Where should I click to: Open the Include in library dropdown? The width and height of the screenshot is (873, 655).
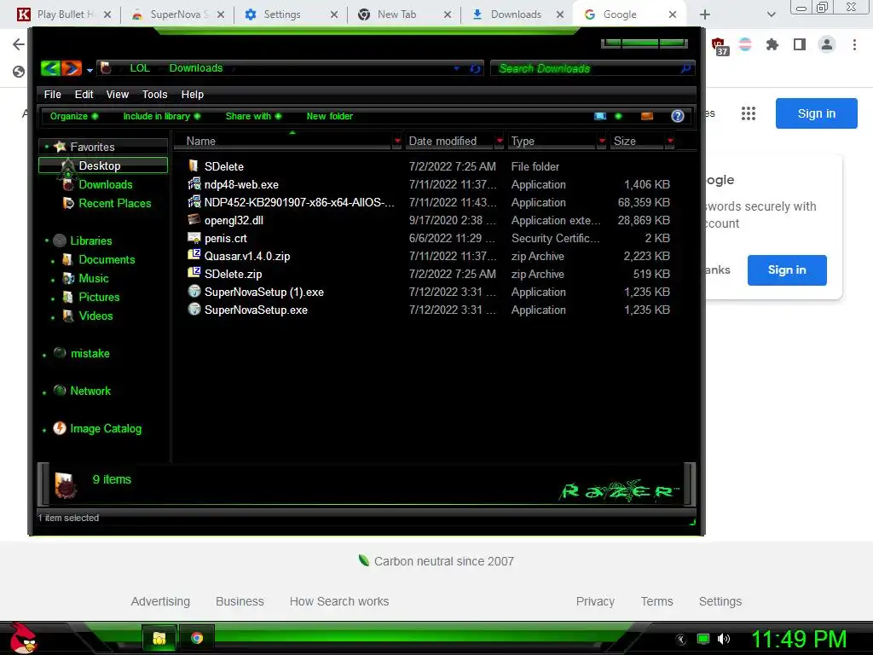tap(161, 116)
